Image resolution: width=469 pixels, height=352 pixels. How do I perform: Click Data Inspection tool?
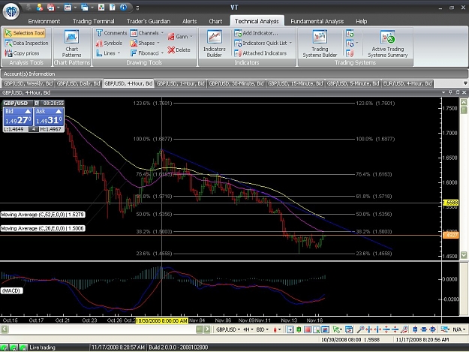26,43
